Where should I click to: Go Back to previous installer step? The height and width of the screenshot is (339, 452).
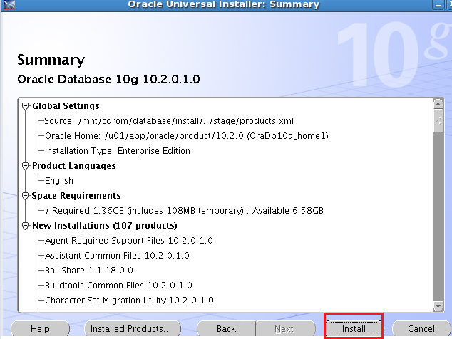point(226,328)
